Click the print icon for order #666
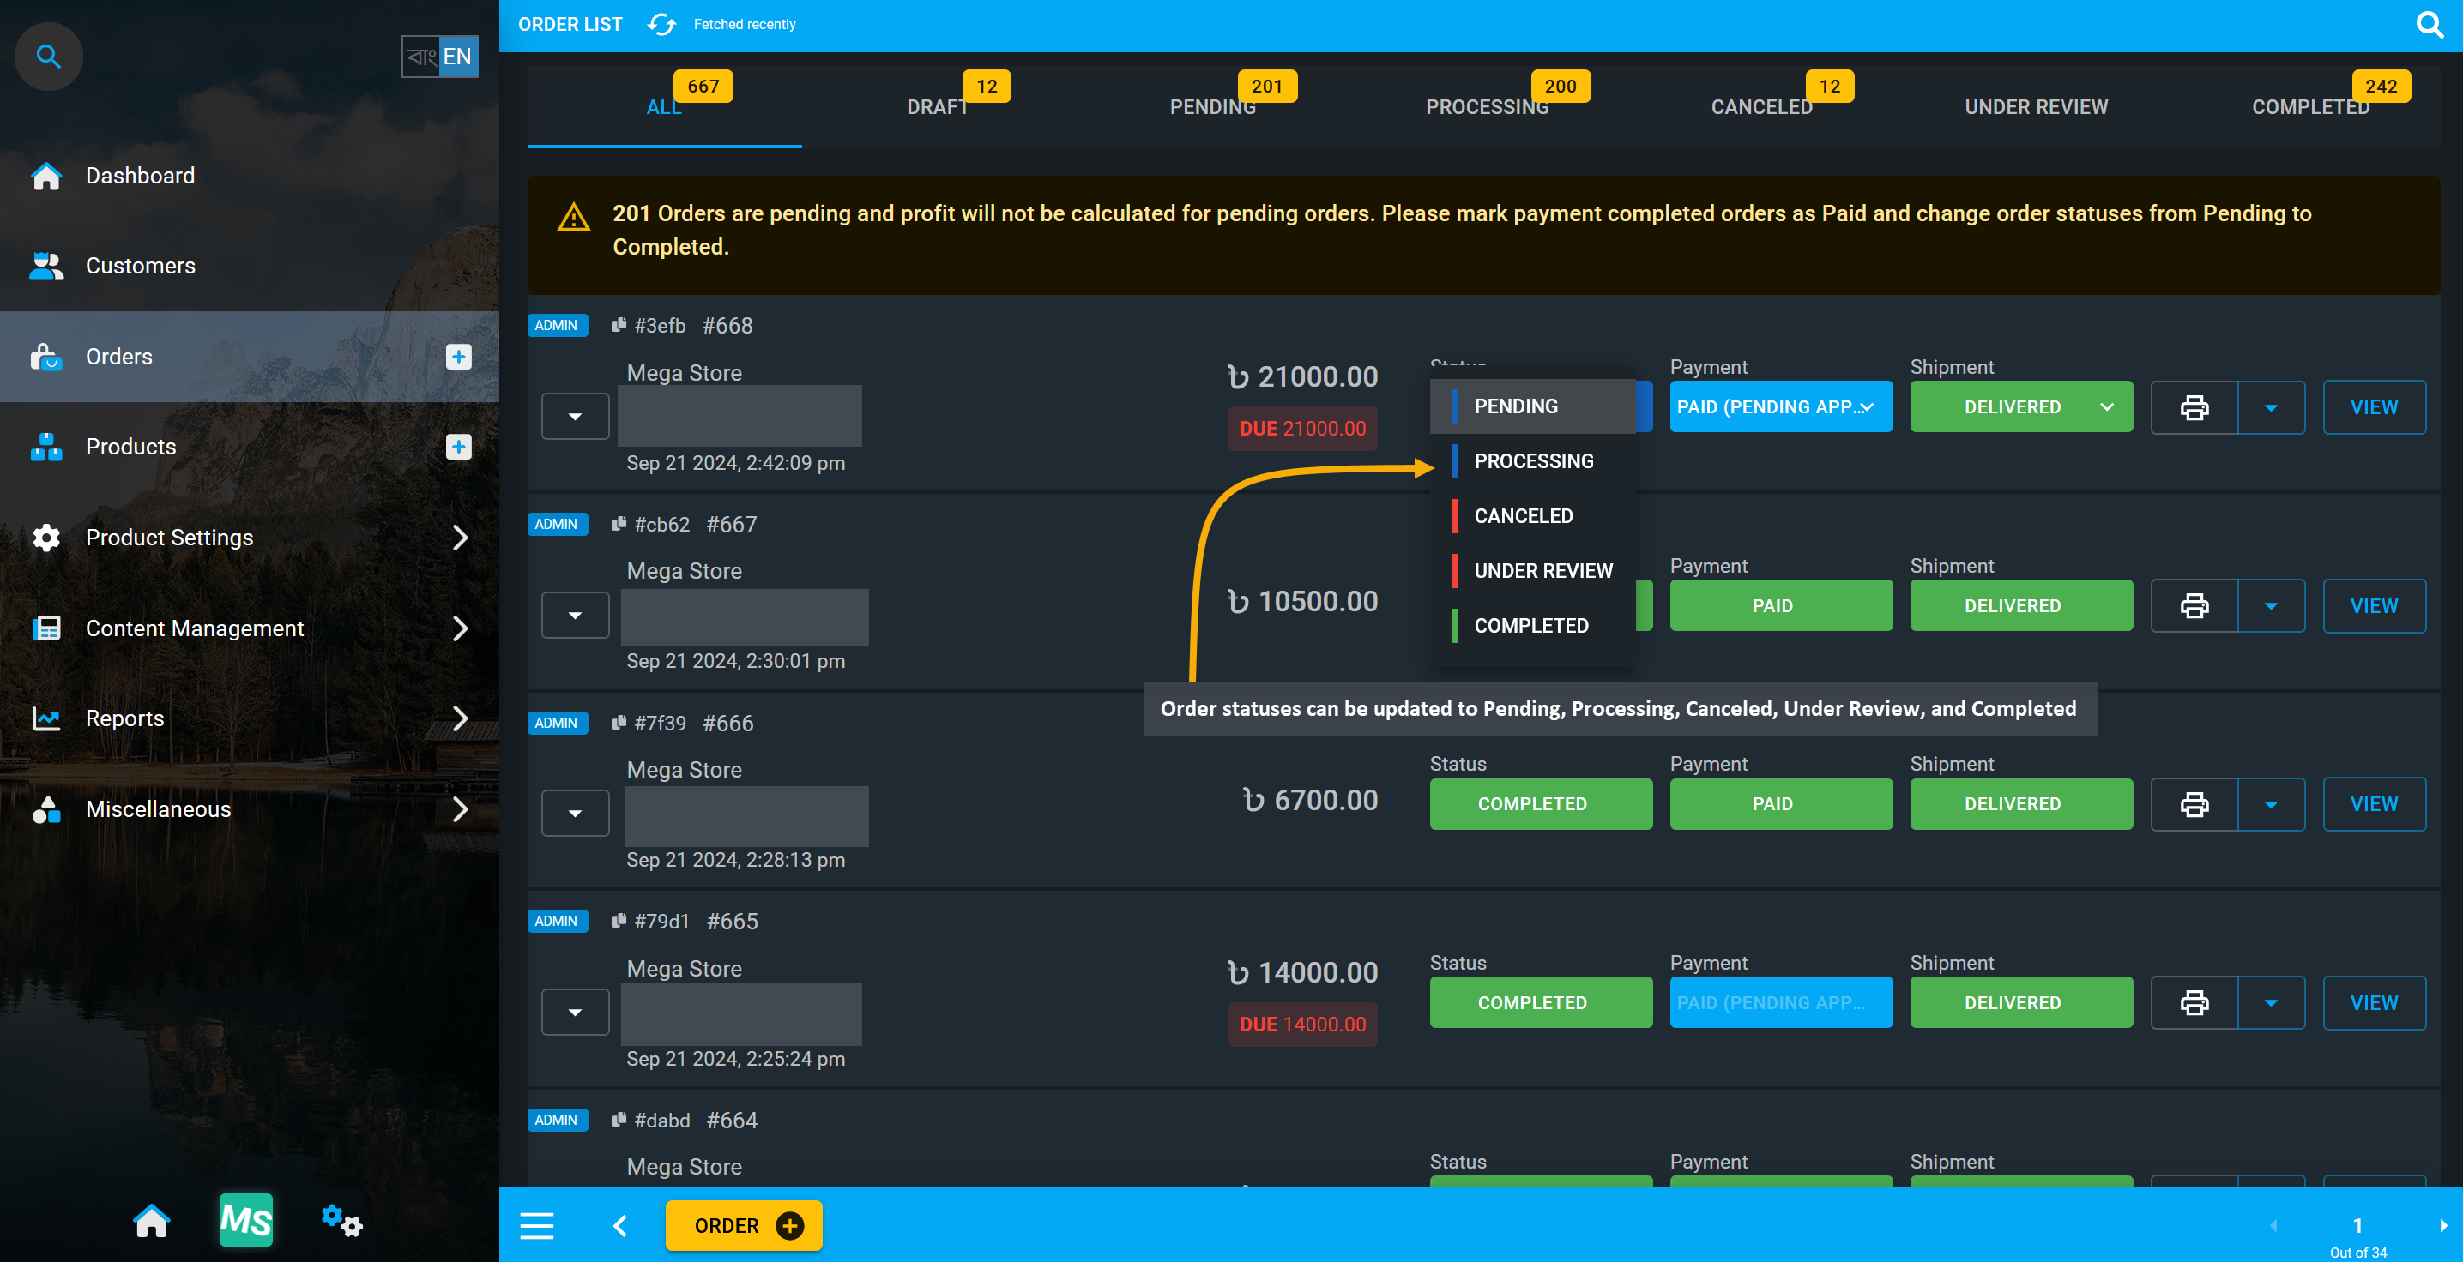Viewport: 2463px width, 1262px height. 2194,803
